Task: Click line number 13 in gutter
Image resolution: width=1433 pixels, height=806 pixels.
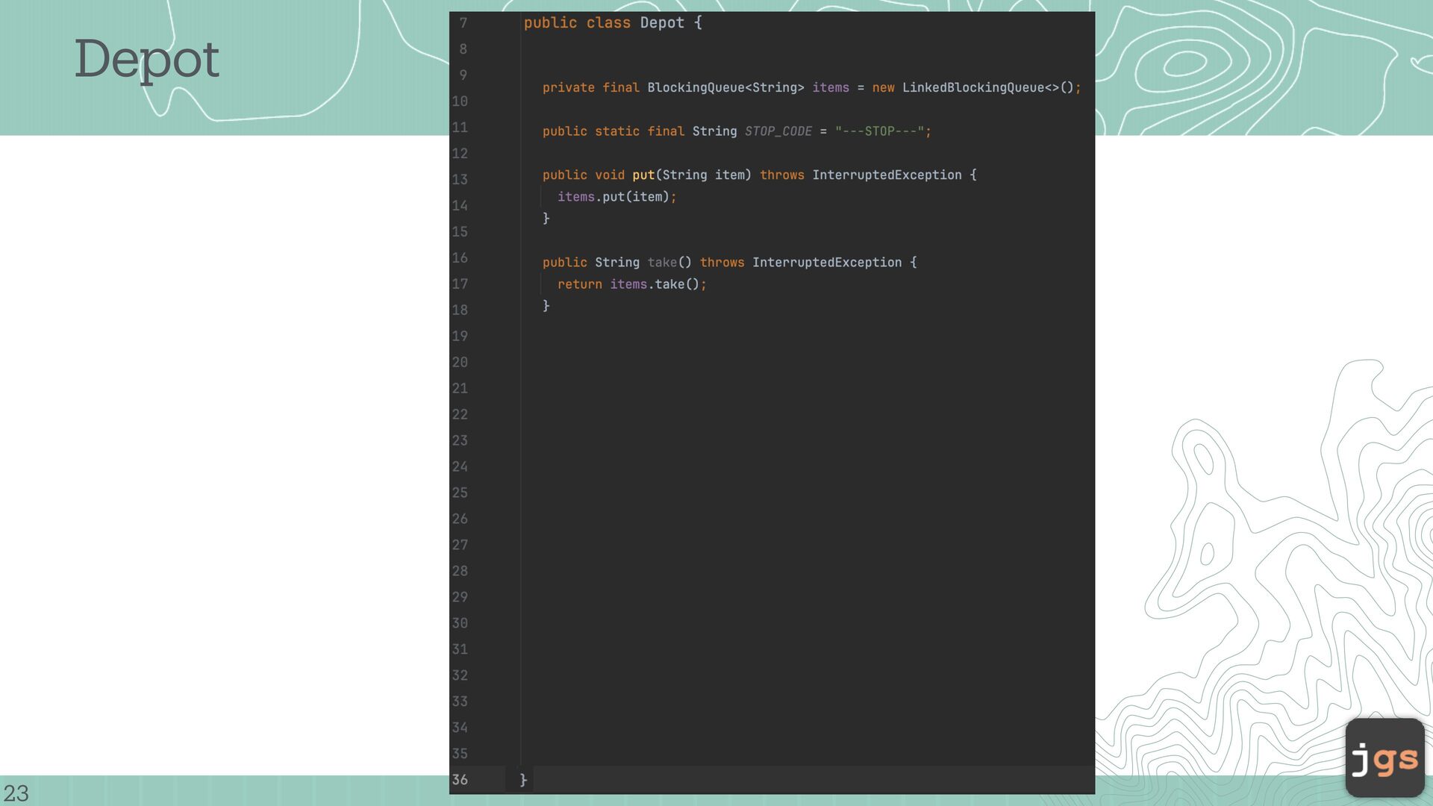Action: coord(460,180)
